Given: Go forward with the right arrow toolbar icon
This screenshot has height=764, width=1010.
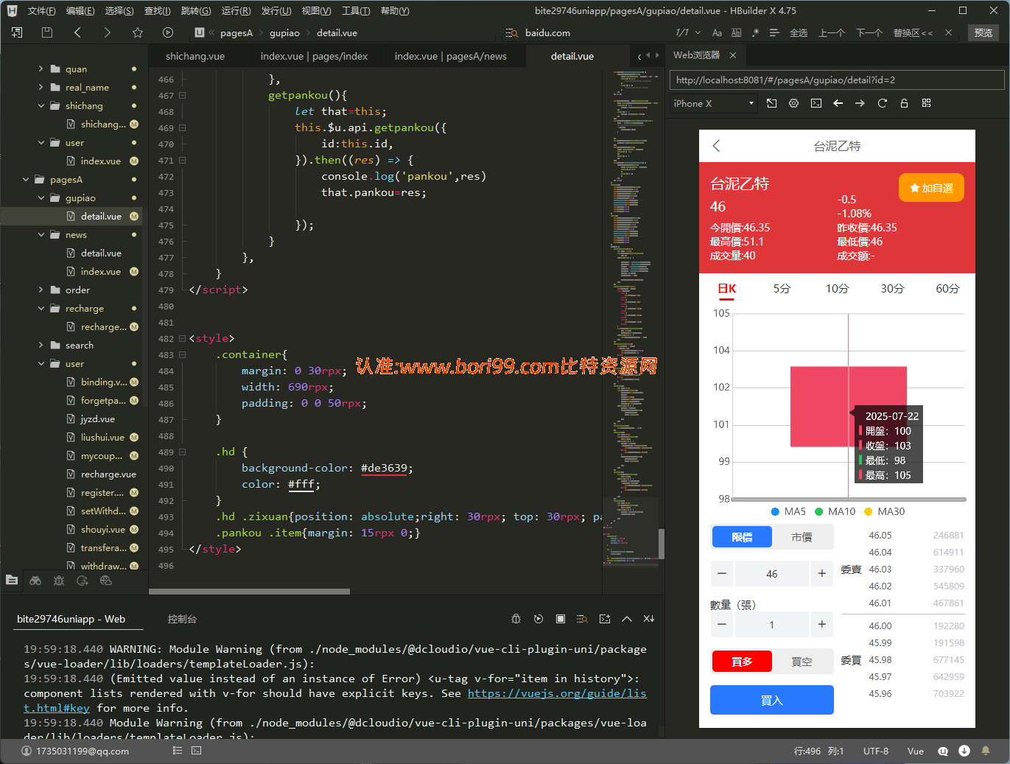Looking at the screenshot, I should (108, 32).
